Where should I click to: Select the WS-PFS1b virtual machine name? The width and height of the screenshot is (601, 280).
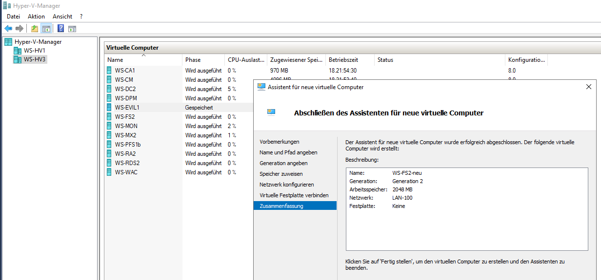[x=128, y=144]
